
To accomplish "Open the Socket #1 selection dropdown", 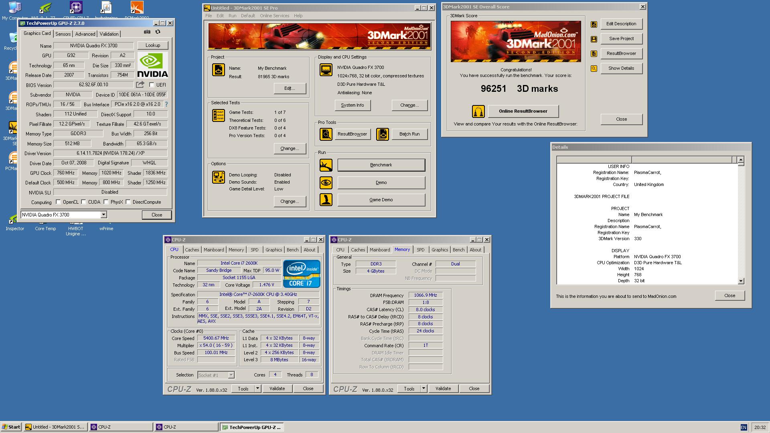I will (x=231, y=375).
